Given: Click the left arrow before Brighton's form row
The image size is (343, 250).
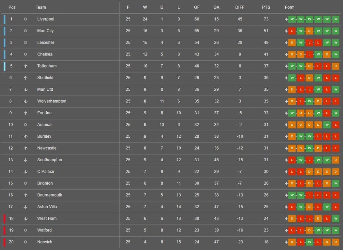Looking at the screenshot, I should point(286,184).
